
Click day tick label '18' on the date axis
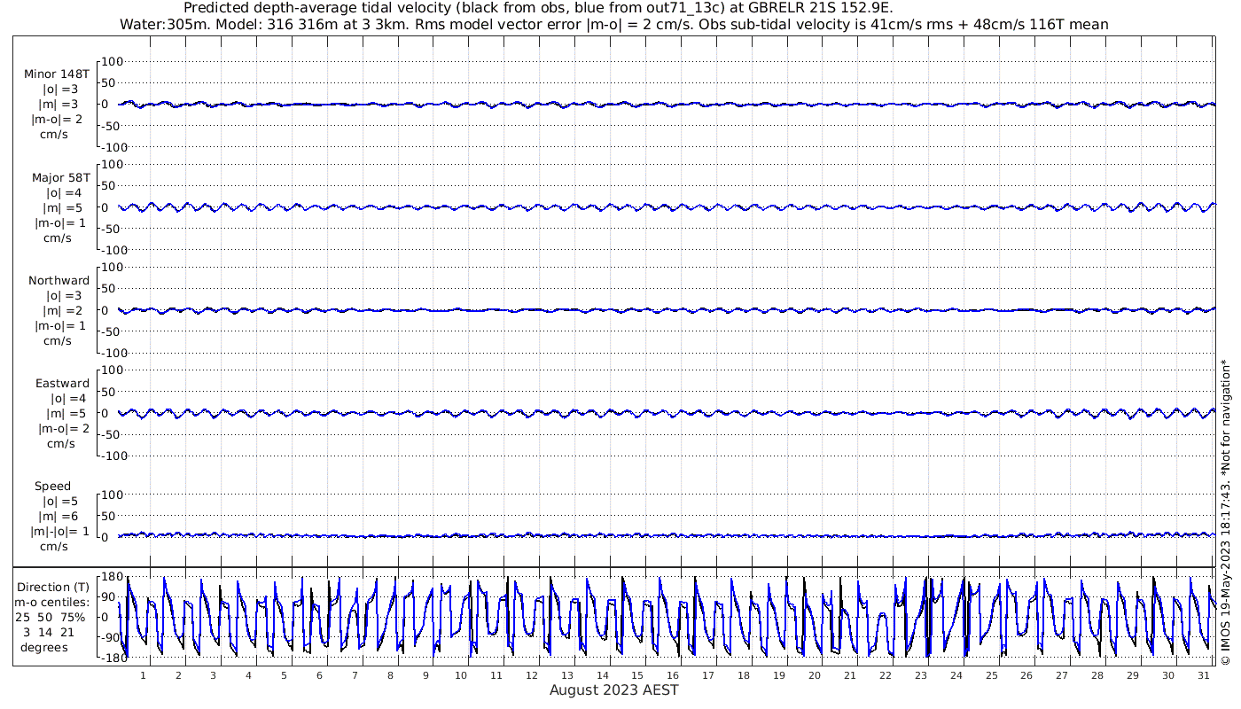[744, 675]
